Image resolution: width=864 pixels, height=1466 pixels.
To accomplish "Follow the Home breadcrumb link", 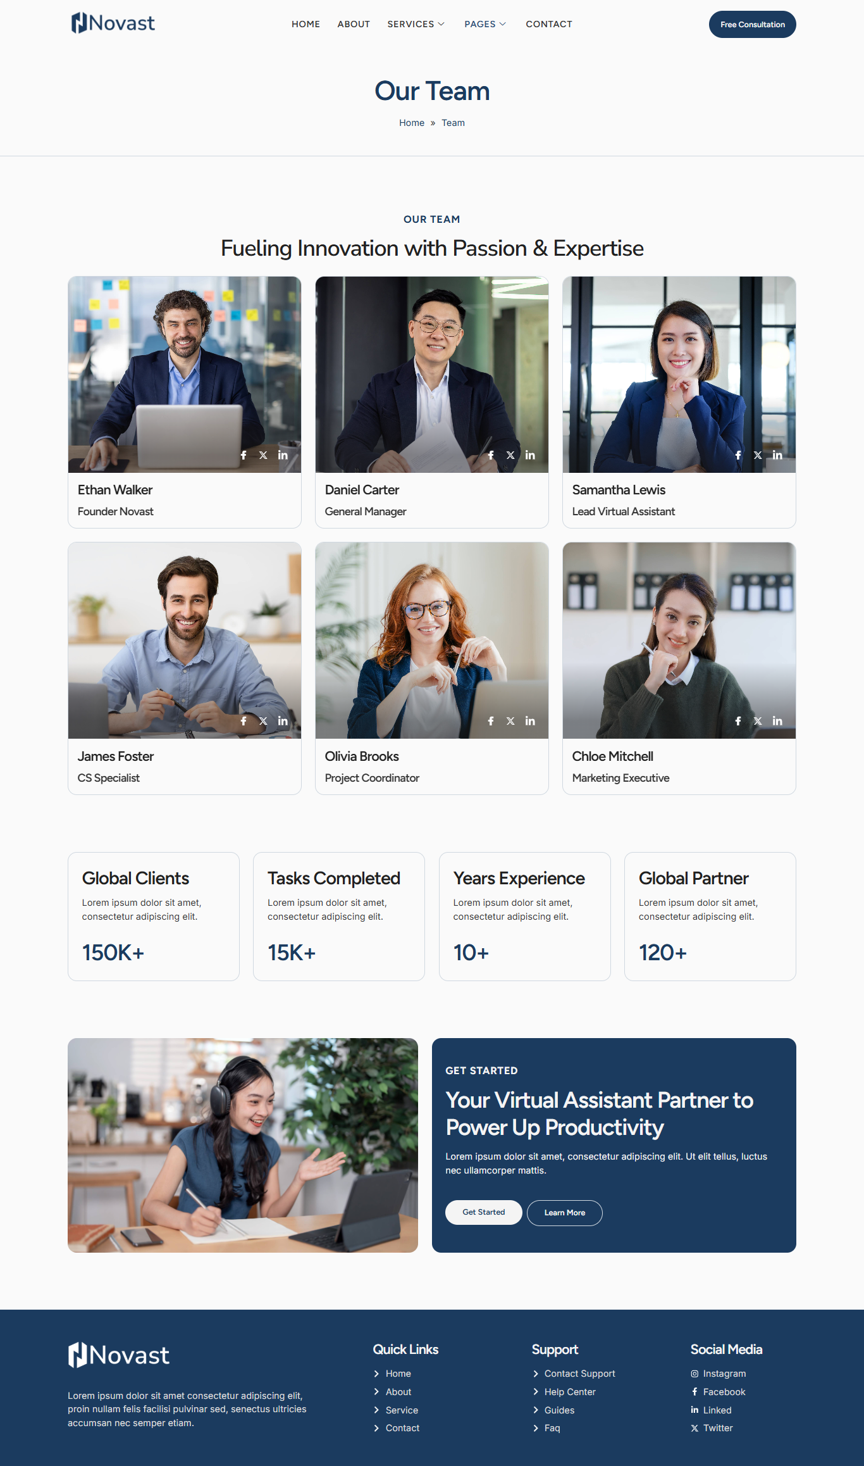I will click(412, 123).
